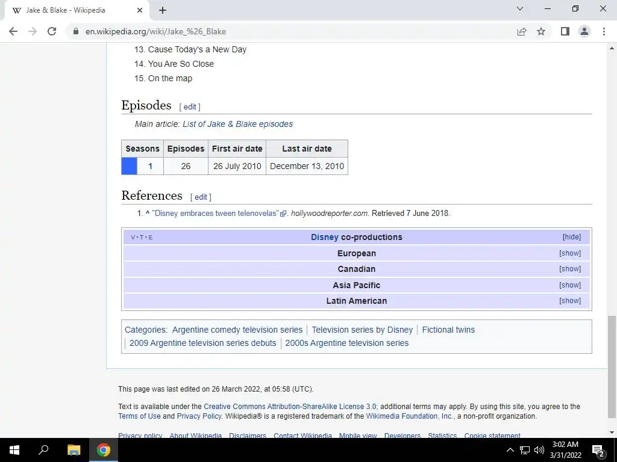Click the page scrollbar thumb
Screen dimensions: 617x462
612,367
